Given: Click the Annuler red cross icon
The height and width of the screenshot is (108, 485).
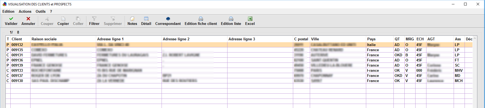Looking at the screenshot, I should [x=28, y=19].
